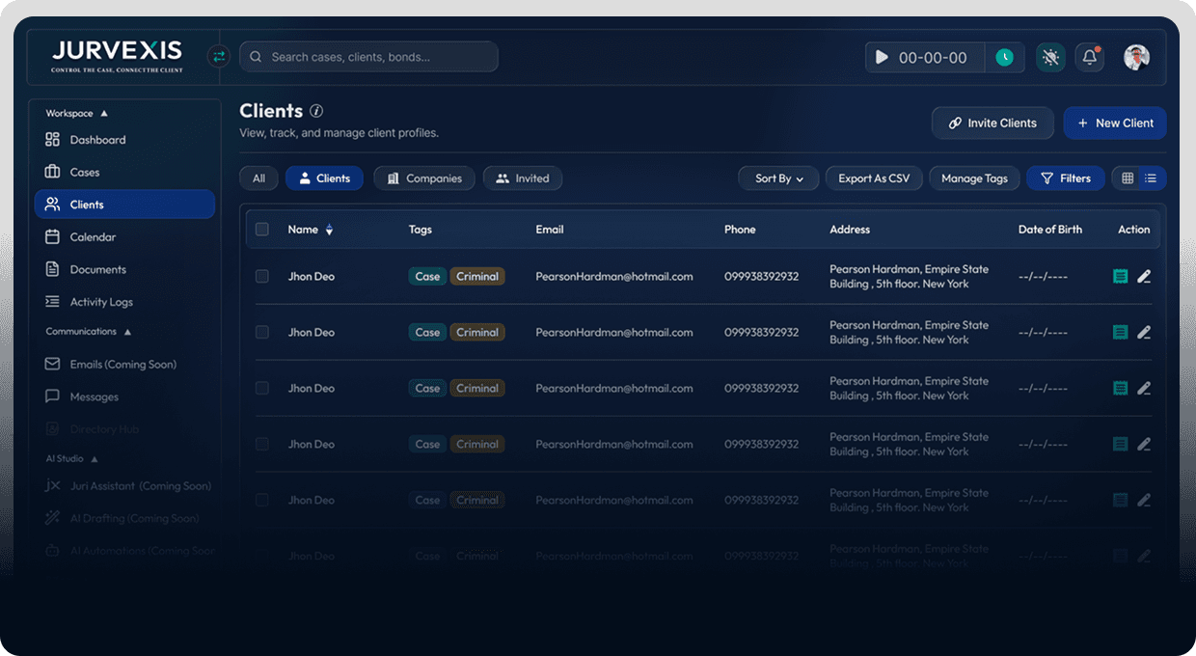This screenshot has height=656, width=1196.
Task: Open the notifications bell
Action: click(x=1090, y=58)
